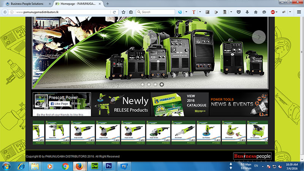Click the volume icon in system tray
The height and width of the screenshot is (171, 304).
pyautogui.click(x=280, y=166)
